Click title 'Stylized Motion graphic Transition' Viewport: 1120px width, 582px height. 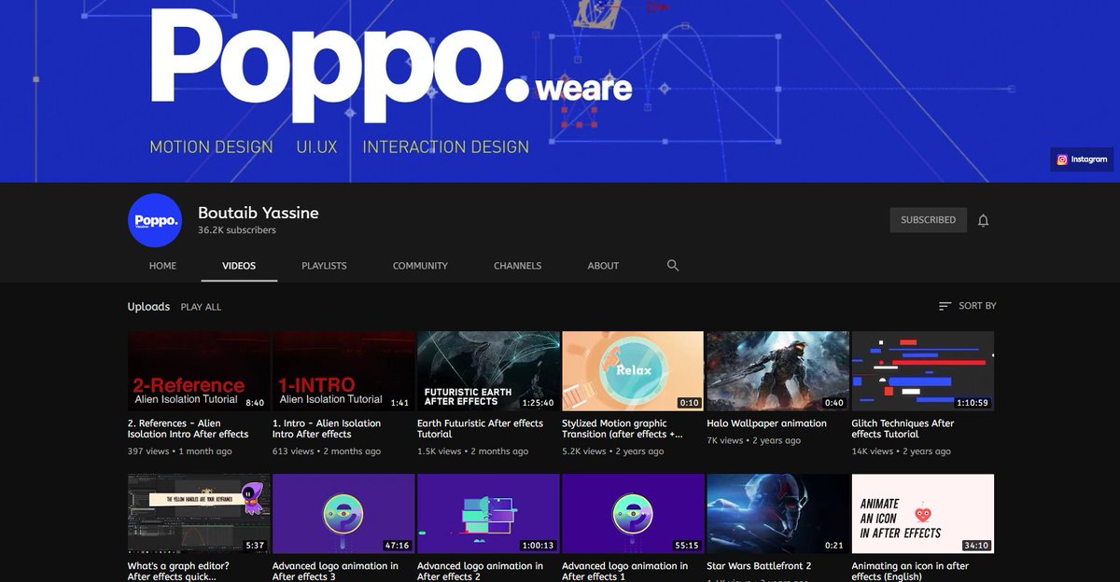point(623,429)
